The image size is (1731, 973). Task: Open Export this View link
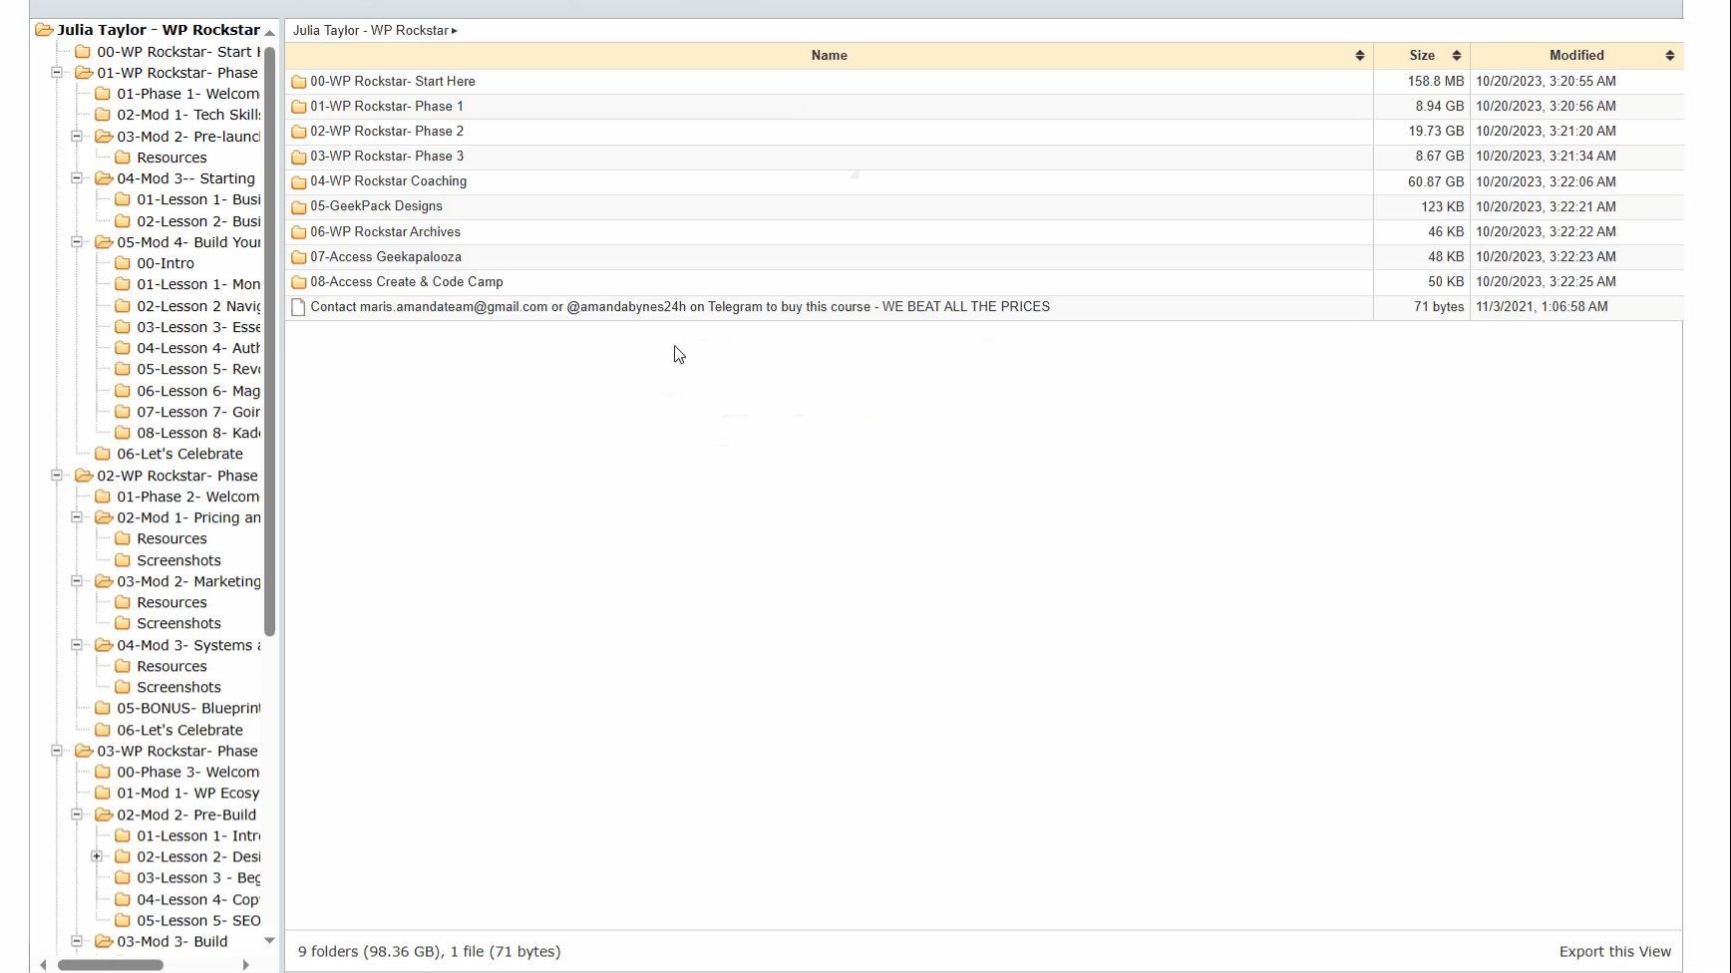point(1615,952)
